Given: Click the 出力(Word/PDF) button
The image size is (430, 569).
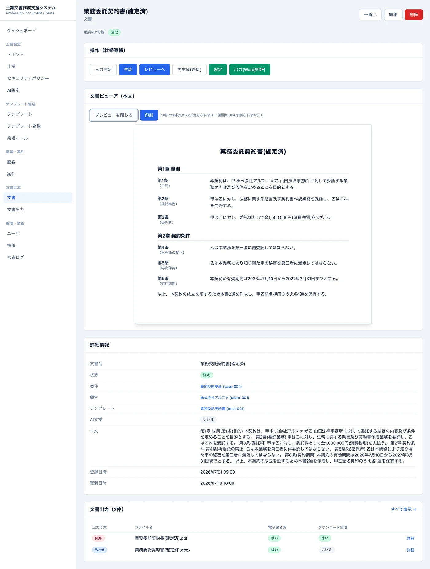Looking at the screenshot, I should pos(250,70).
